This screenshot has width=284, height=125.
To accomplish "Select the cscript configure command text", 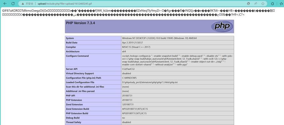I will pyautogui.click(x=177, y=60).
